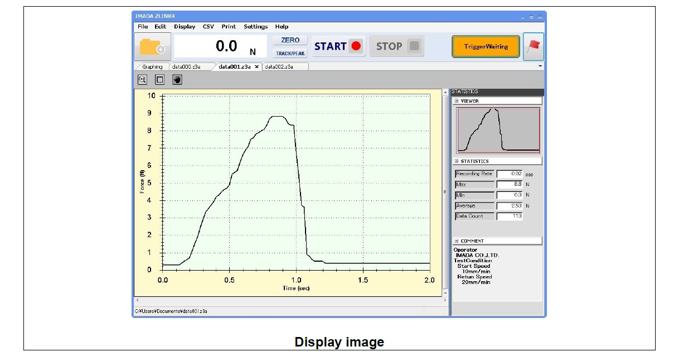This screenshot has width=693, height=361.
Task: Click the Recording Rate value field
Action: pyautogui.click(x=509, y=174)
